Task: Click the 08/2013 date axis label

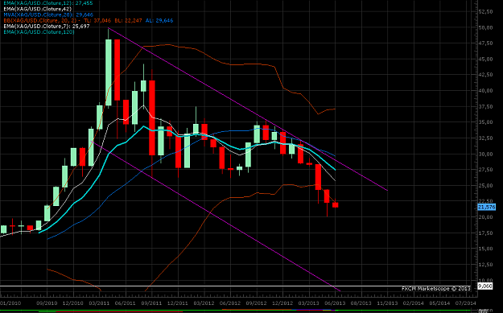Action: [x=361, y=303]
